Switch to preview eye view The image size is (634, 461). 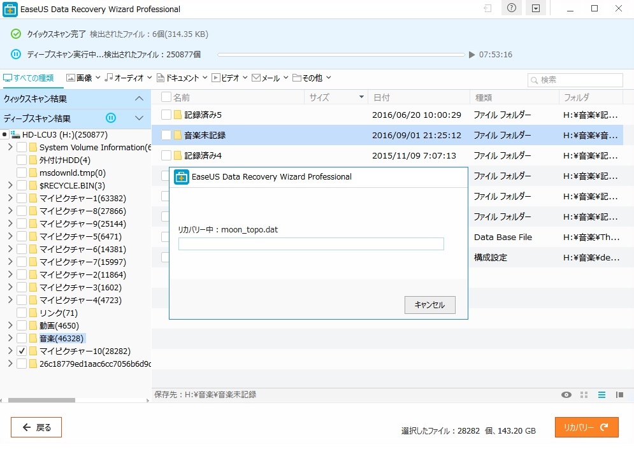coord(566,395)
